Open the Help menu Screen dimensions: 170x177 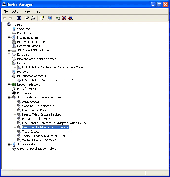(x=37, y=11)
